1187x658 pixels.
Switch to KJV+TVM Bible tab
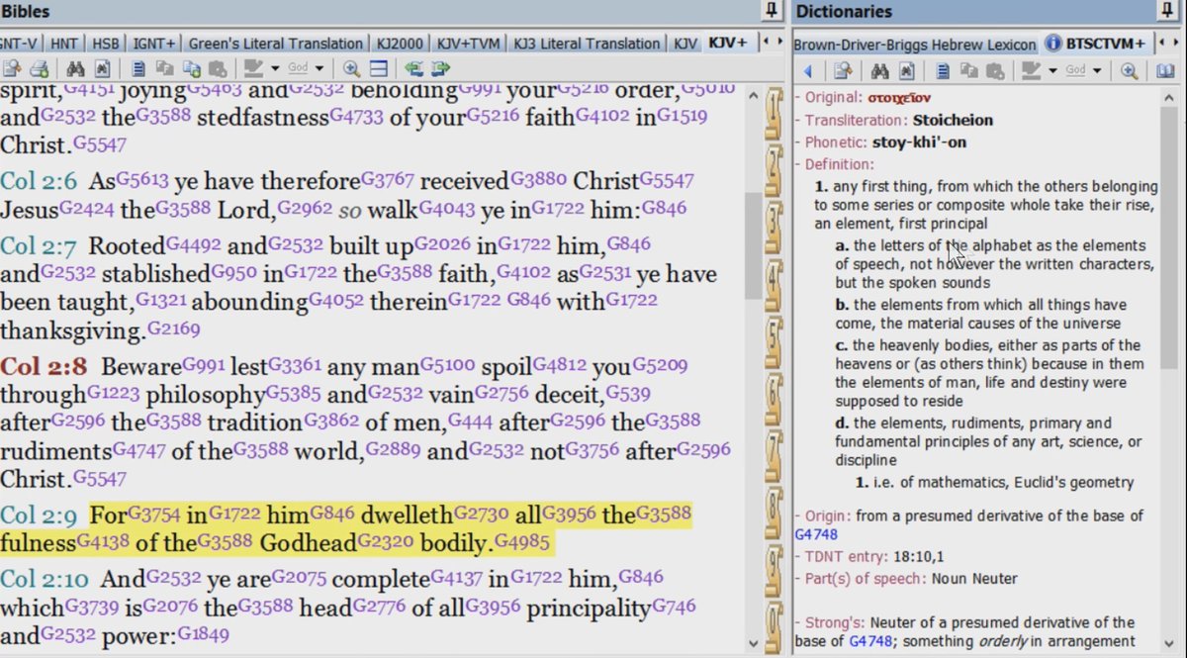(x=470, y=44)
